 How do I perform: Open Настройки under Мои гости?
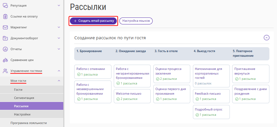[x=32, y=114]
